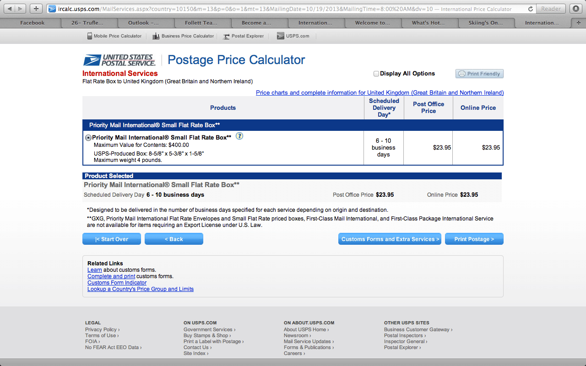This screenshot has height=366, width=586.
Task: Open the Forms & Publications link
Action: pos(309,347)
